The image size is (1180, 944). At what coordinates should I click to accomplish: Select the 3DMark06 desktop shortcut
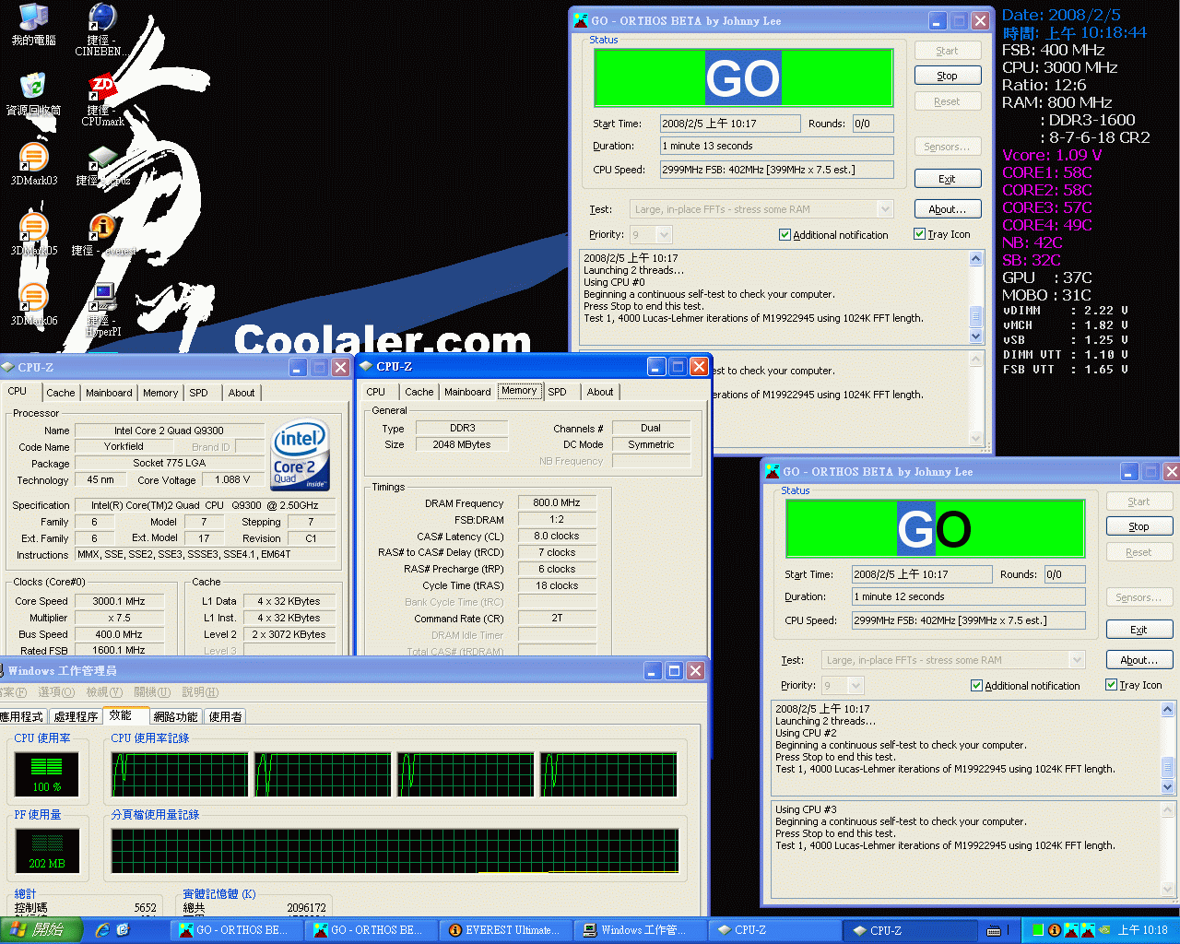tap(34, 305)
